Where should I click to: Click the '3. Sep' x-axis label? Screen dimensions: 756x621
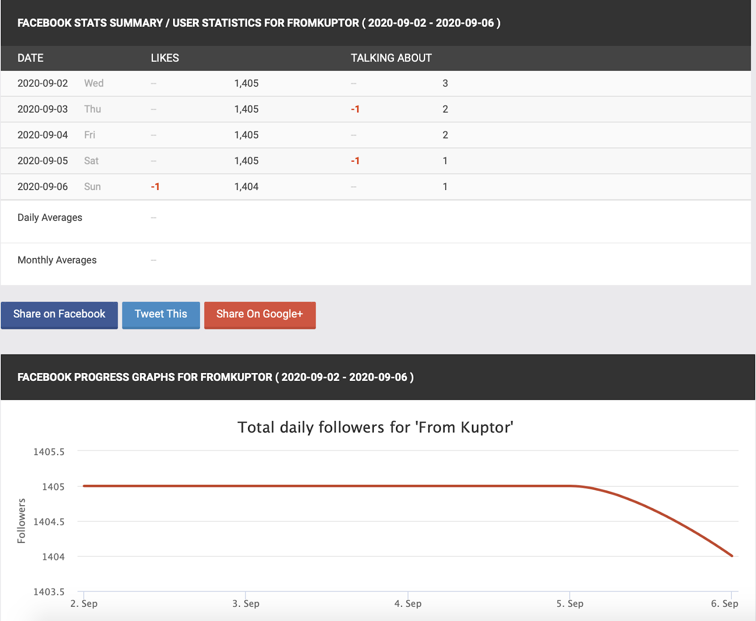click(x=246, y=604)
